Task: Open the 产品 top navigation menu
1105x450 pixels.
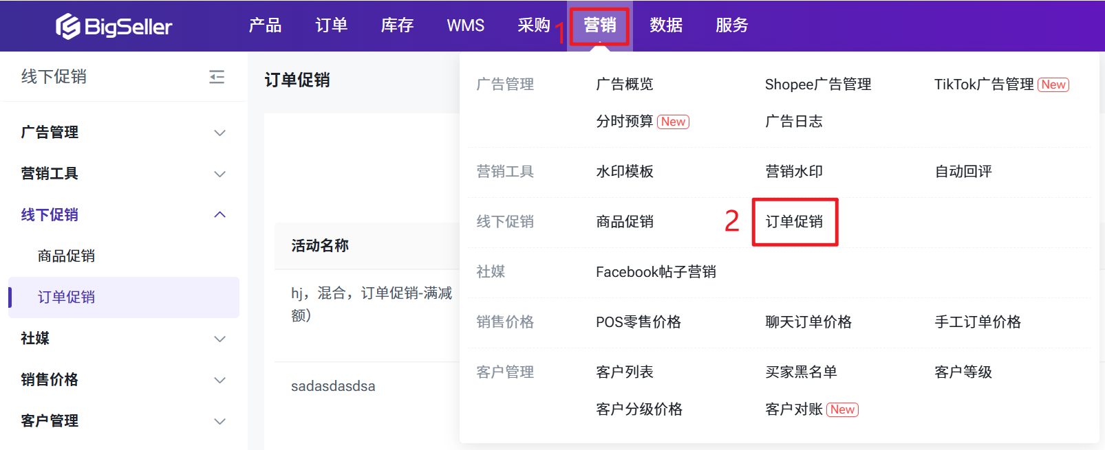Action: point(265,25)
